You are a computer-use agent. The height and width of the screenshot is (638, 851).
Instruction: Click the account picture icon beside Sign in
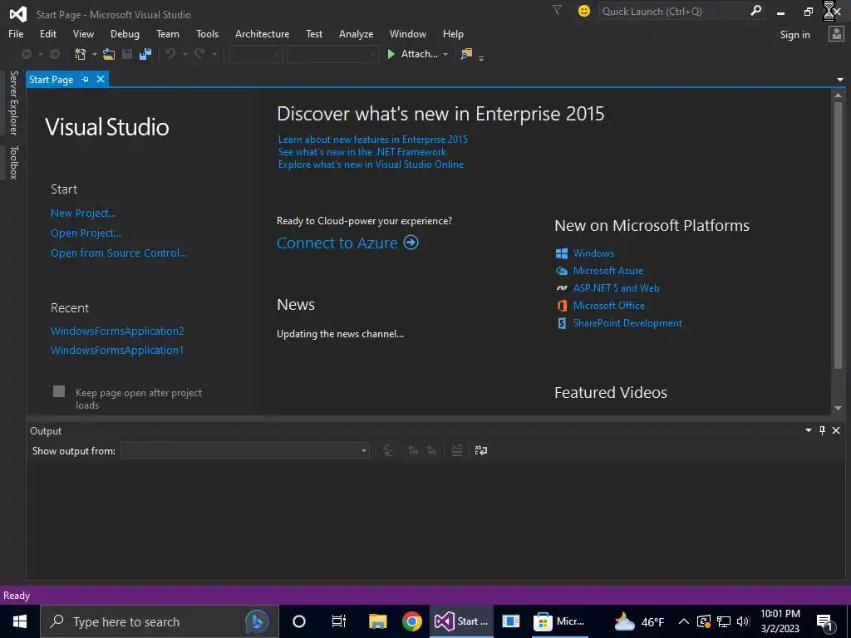(836, 34)
